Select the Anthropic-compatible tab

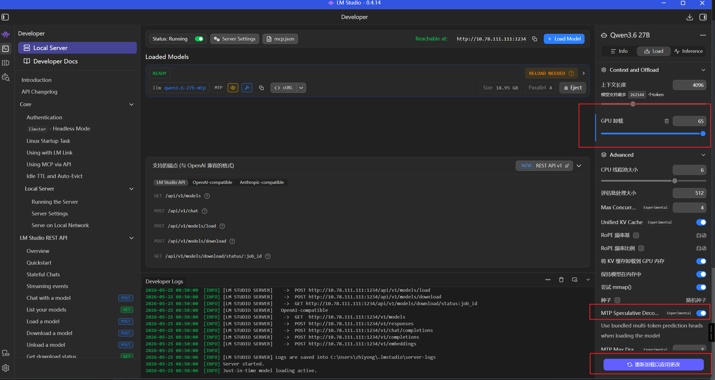tap(262, 182)
